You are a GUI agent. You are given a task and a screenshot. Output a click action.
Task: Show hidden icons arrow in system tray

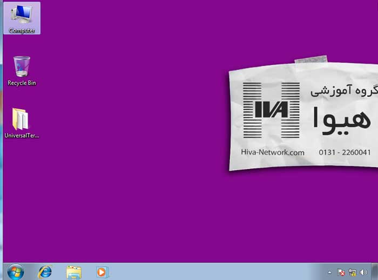(x=329, y=272)
